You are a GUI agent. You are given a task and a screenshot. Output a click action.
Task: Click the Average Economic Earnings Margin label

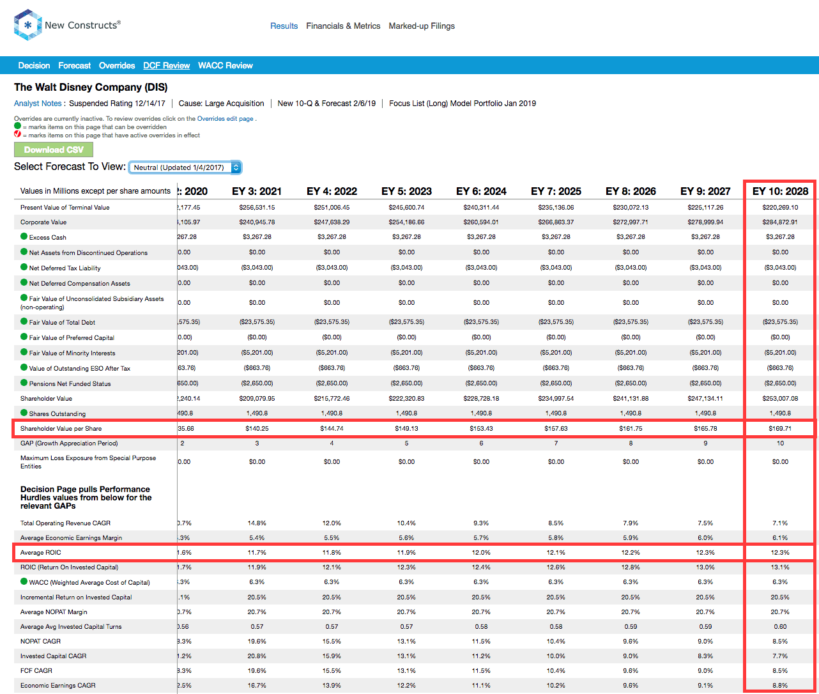[71, 537]
